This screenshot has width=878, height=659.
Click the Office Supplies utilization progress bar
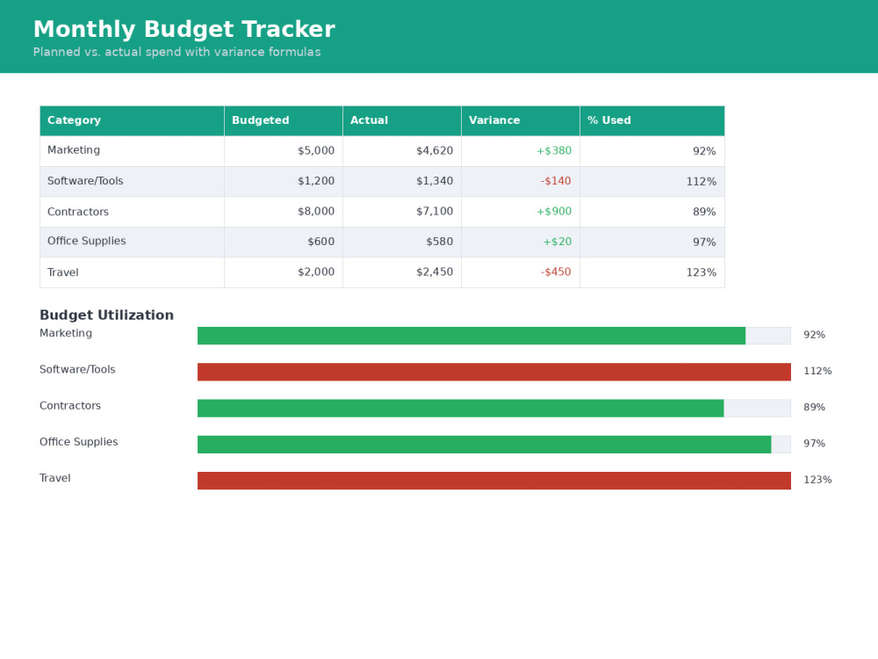(493, 445)
